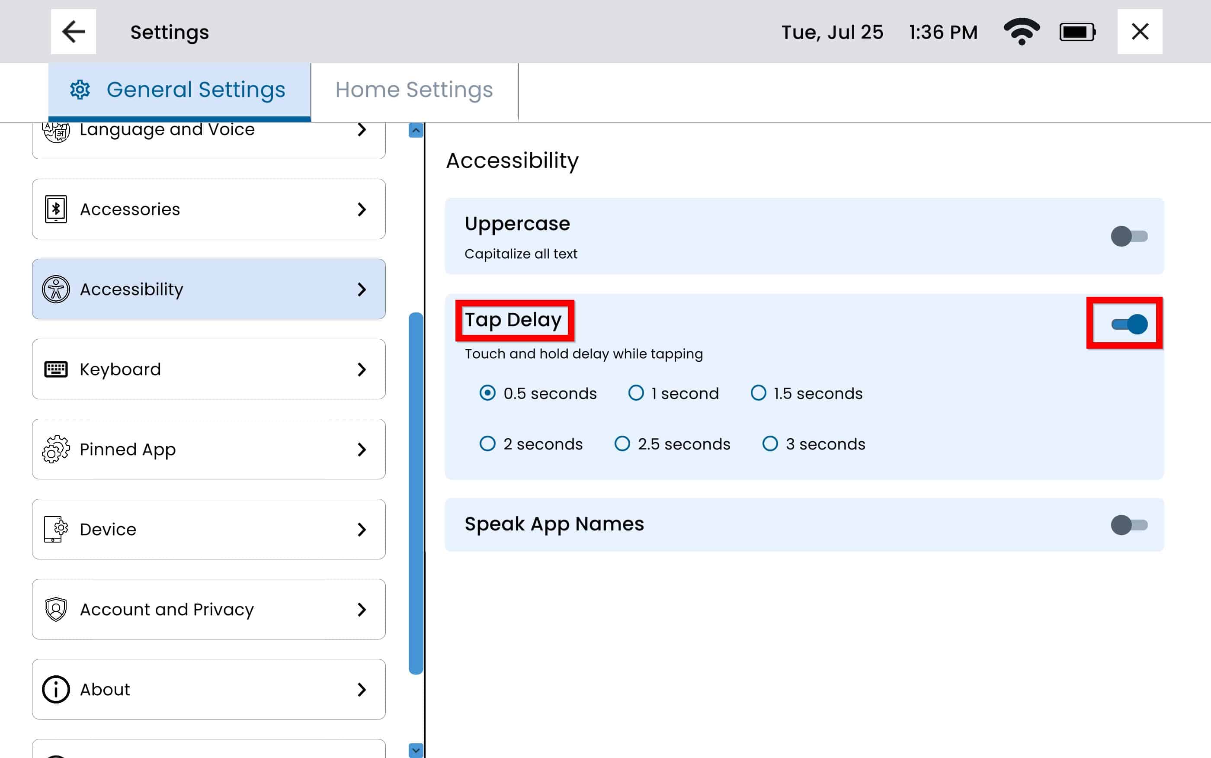Open Language and Voice chevron

362,130
